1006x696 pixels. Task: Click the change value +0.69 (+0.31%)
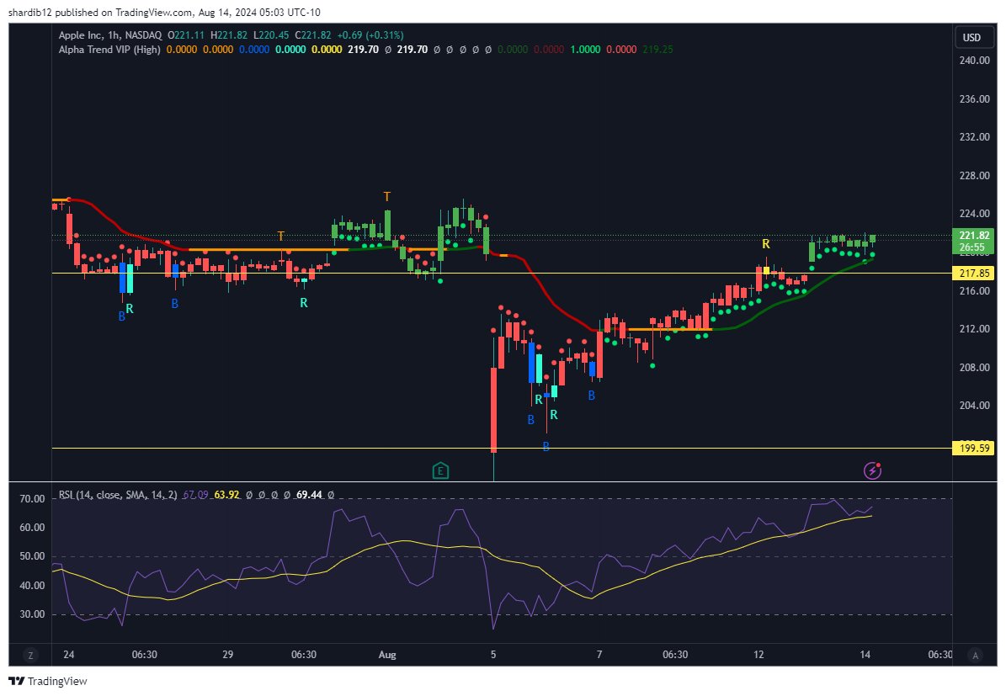point(370,35)
